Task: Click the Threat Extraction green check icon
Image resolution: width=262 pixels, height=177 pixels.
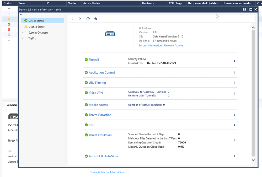Action: (86, 115)
